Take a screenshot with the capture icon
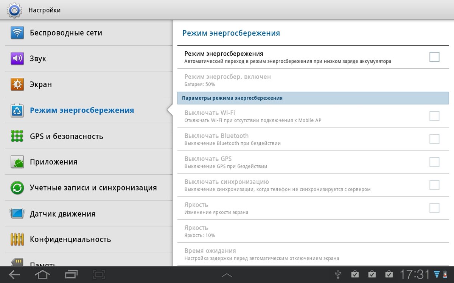The image size is (454, 283). coord(99,275)
